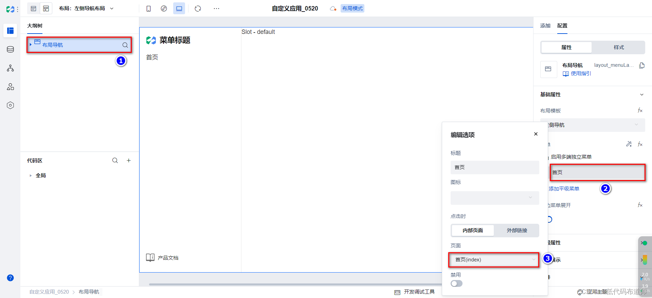The image size is (652, 298).
Task: Click the fx icon beside 菜单展开
Action: (x=640, y=205)
